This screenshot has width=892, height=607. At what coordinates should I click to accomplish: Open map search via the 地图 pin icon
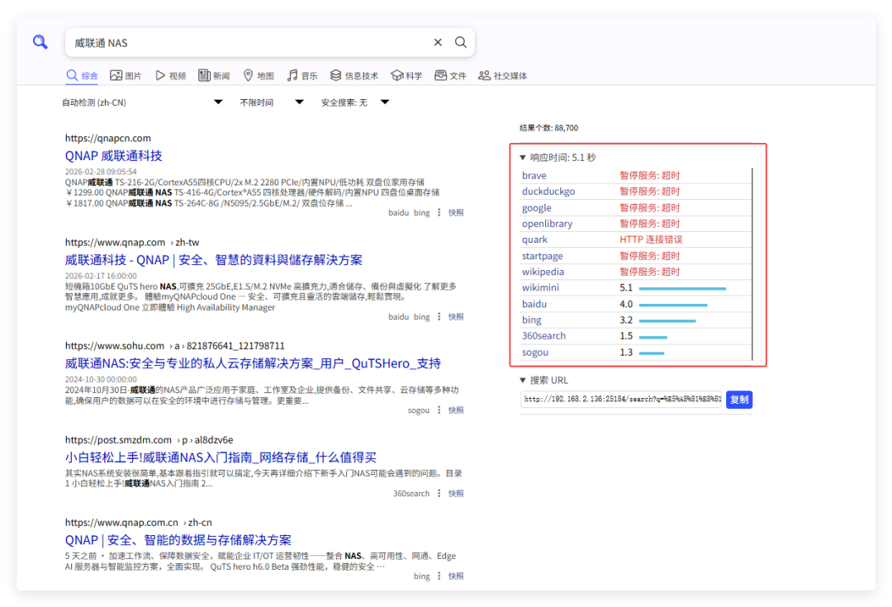247,74
